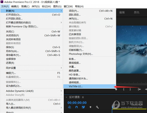Choose 导入(I)... menu item

[x=32, y=104]
